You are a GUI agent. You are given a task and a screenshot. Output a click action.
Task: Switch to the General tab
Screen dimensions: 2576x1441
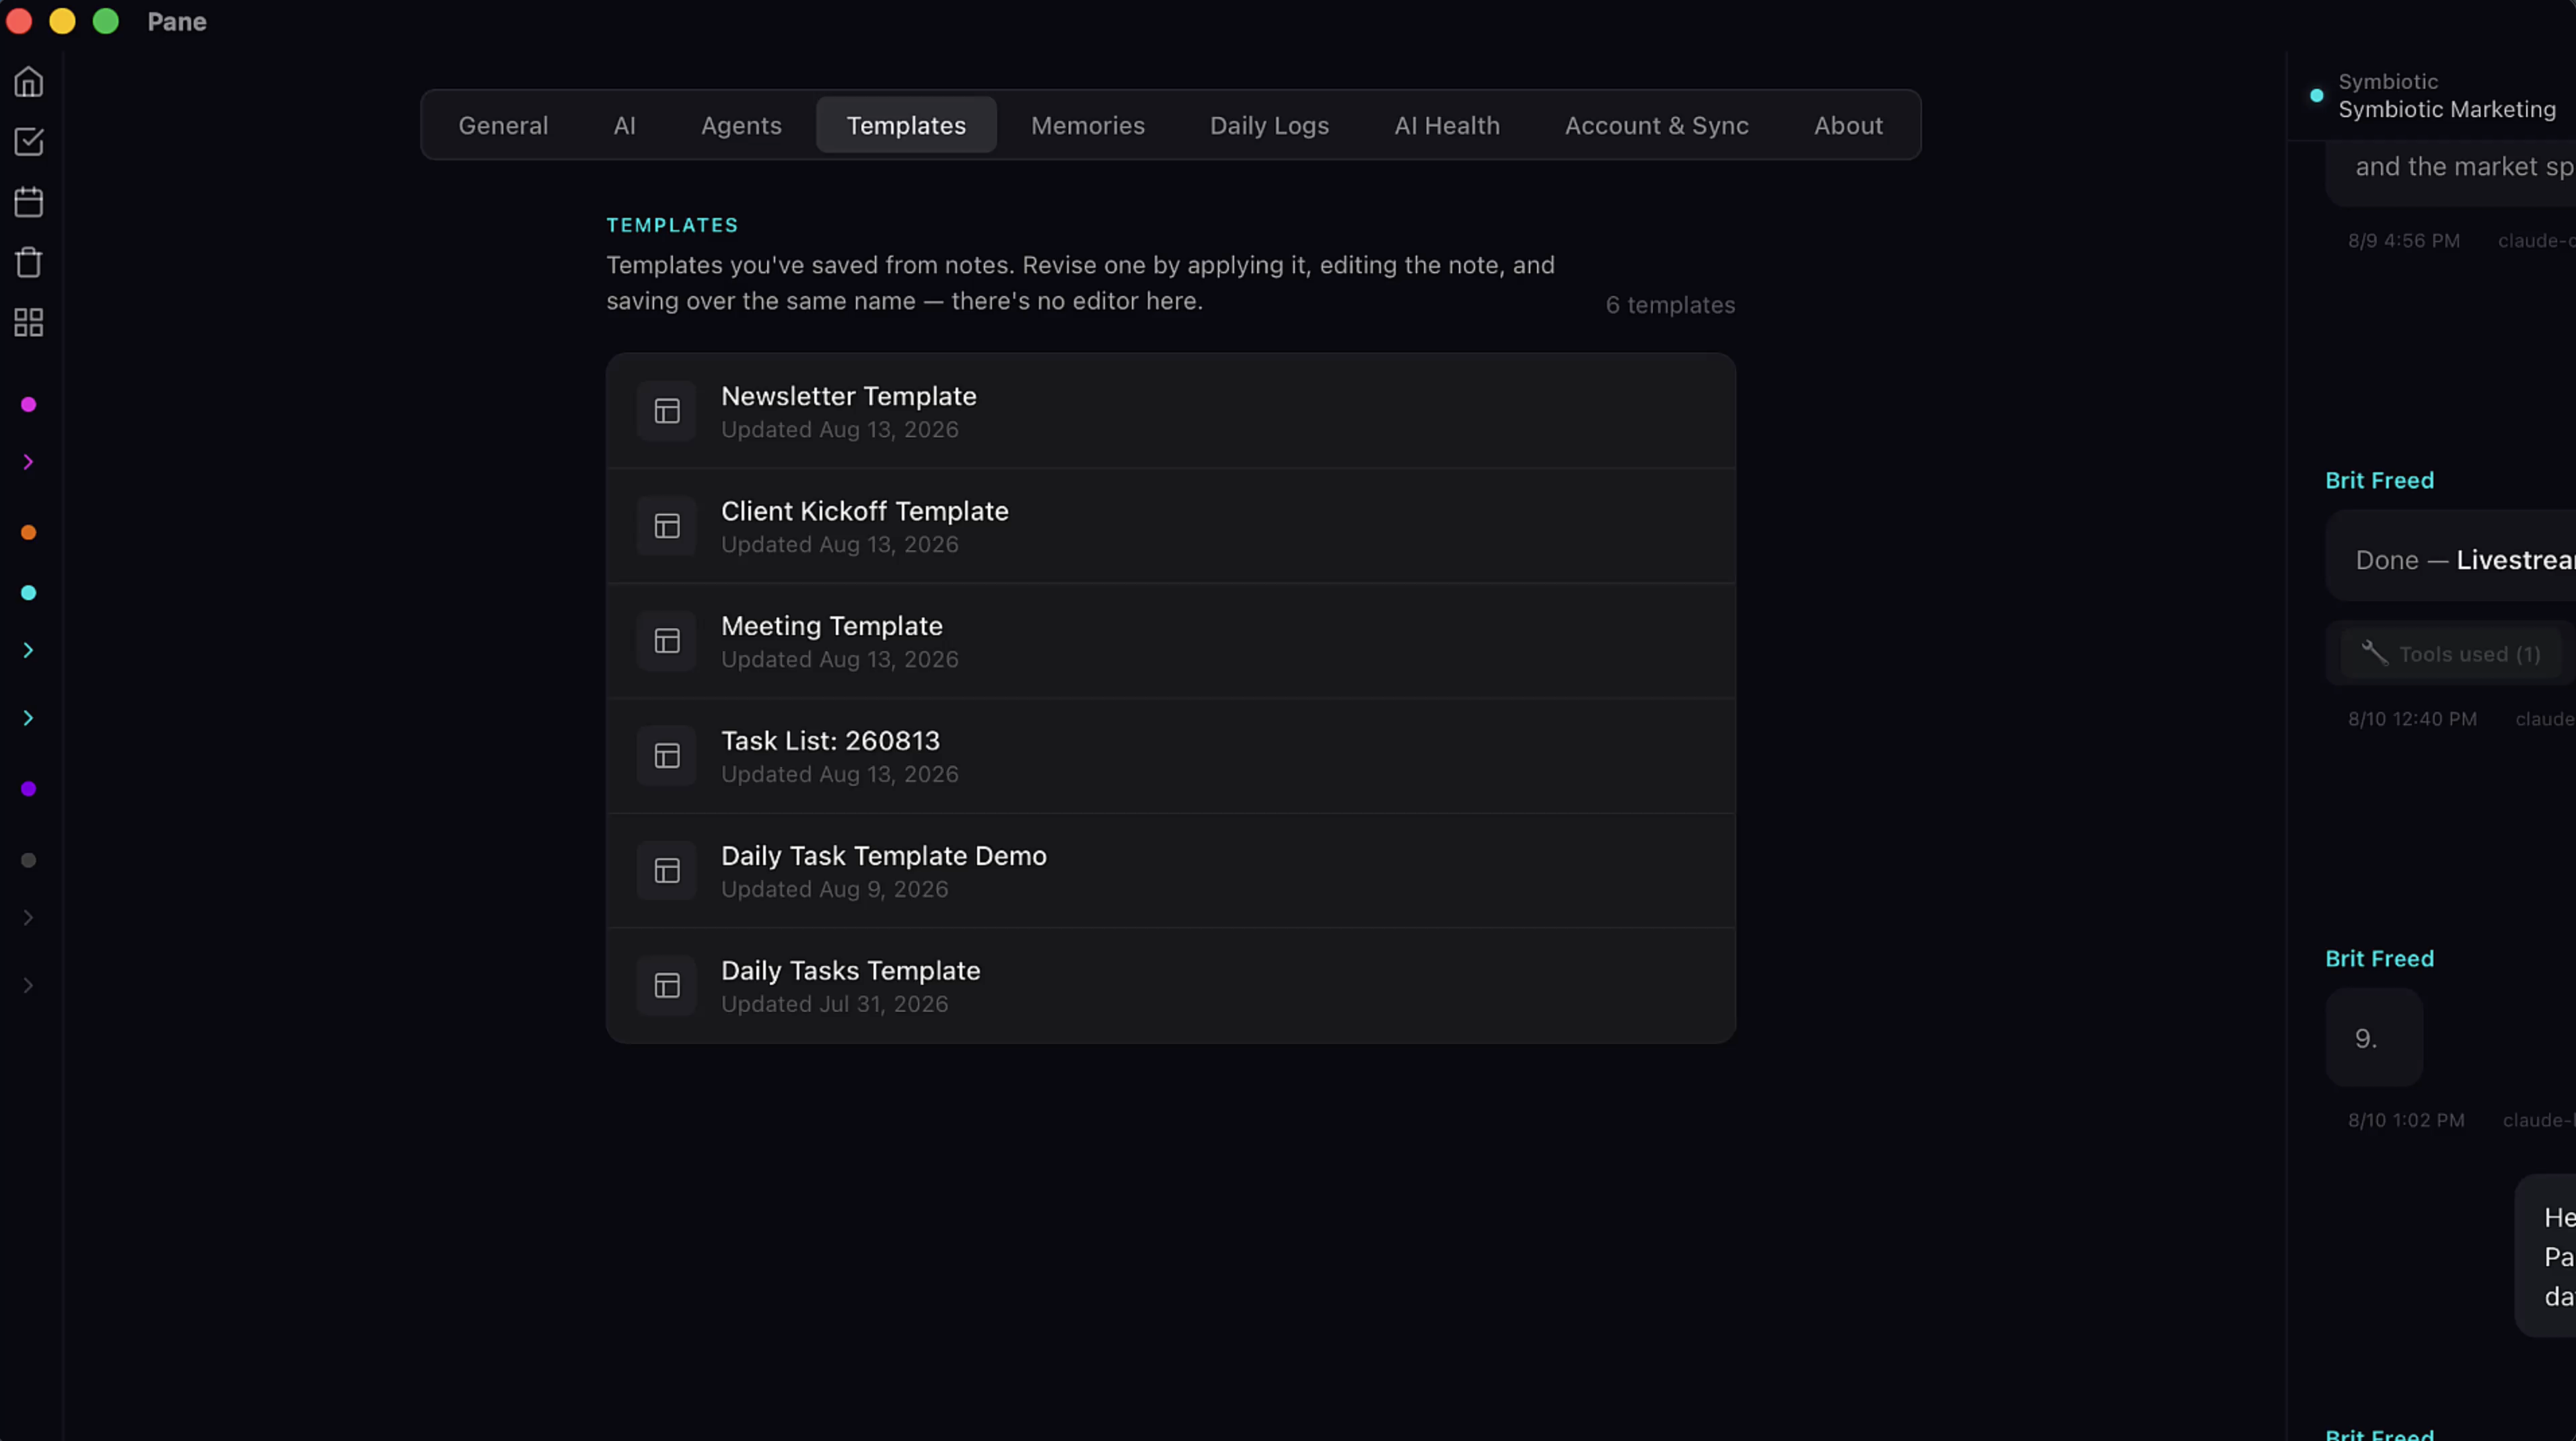pyautogui.click(x=503, y=125)
